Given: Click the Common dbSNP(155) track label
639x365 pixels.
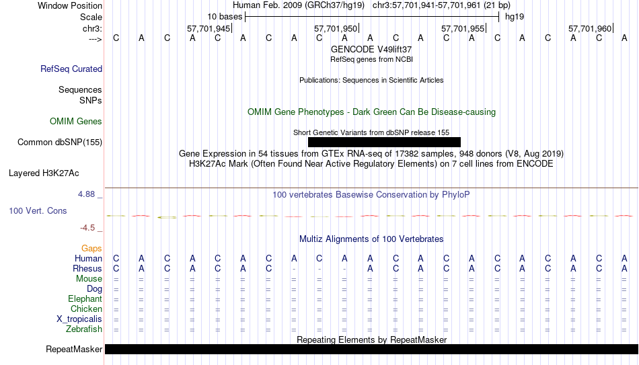Looking at the screenshot, I should click(x=60, y=143).
